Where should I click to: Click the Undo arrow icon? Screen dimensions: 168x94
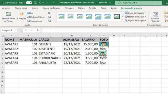(40, 3)
